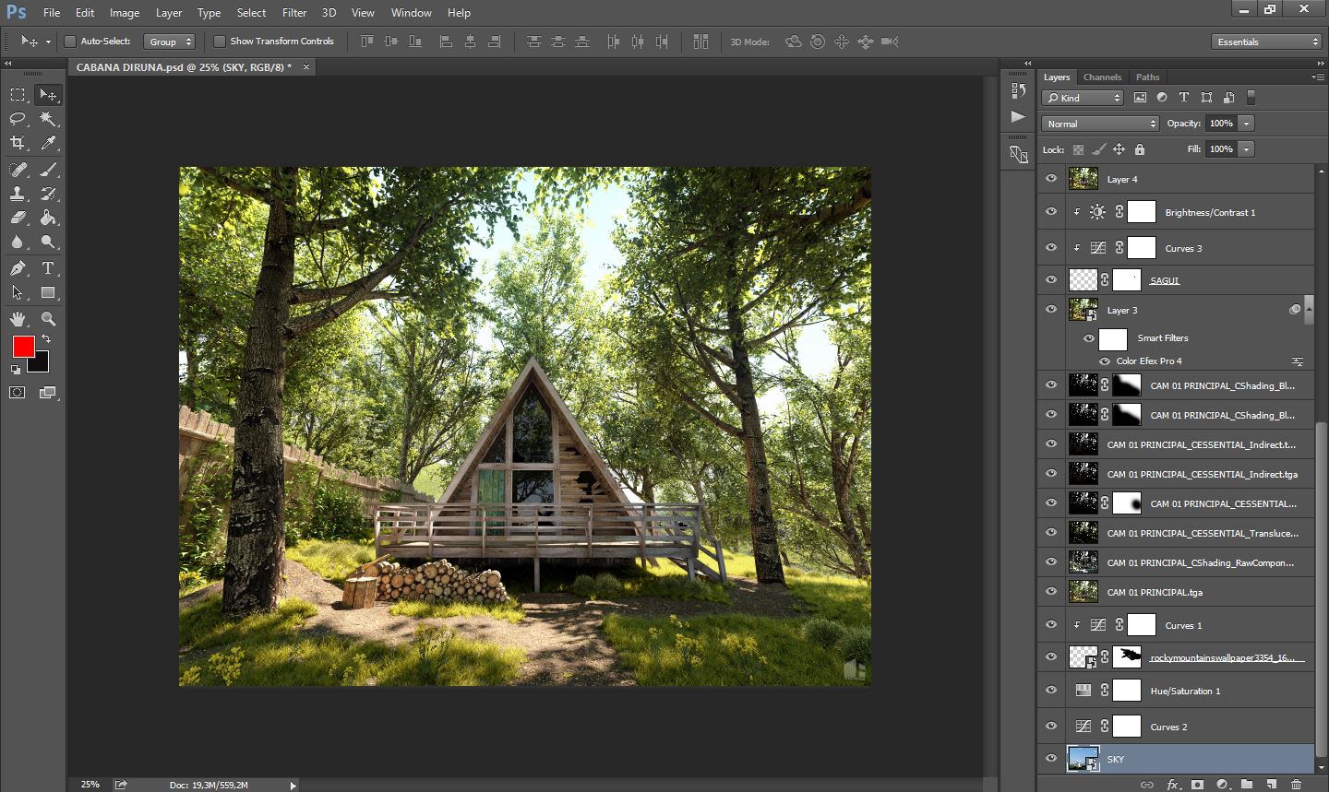
Task: Select the Horizontal Type tool
Action: click(48, 268)
